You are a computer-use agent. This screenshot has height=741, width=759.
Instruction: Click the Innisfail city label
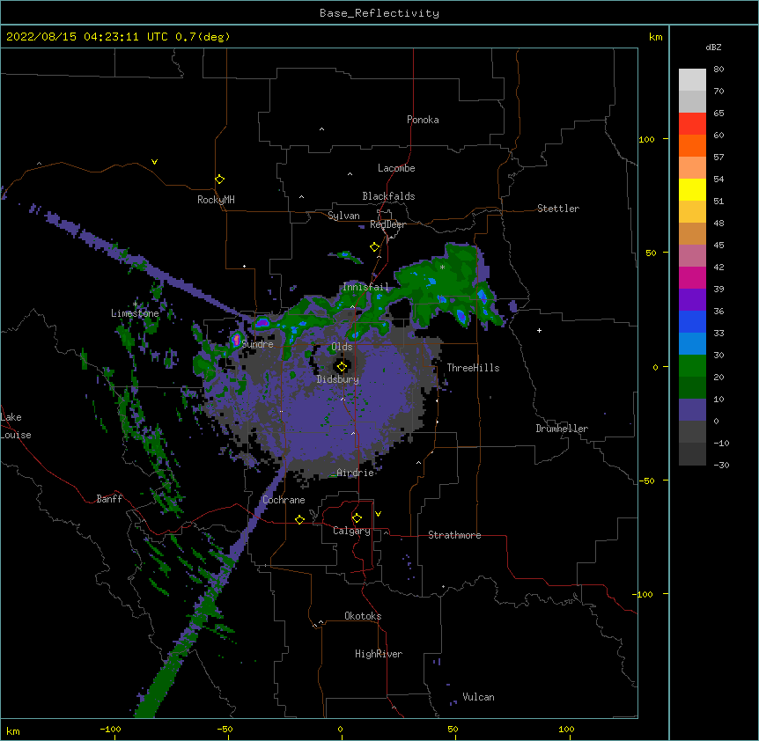coord(365,287)
